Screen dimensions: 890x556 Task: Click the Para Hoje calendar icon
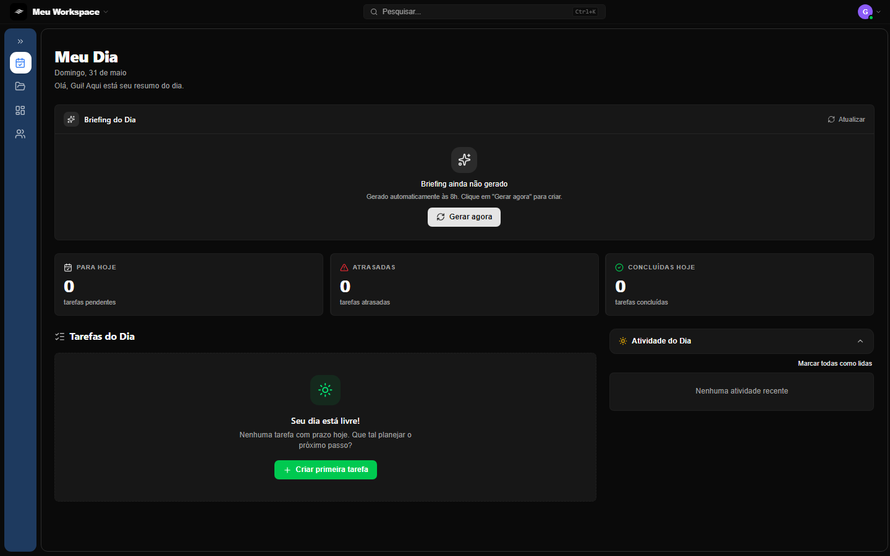click(68, 267)
